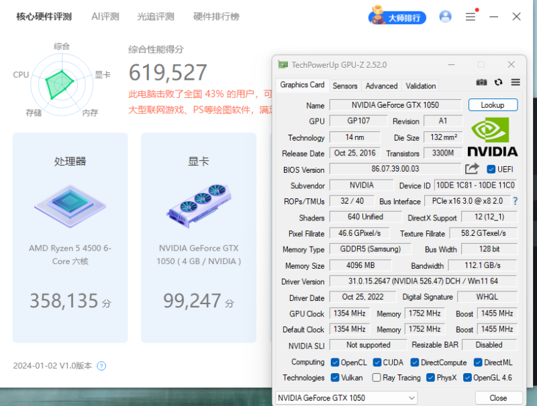This screenshot has width=537, height=406.
Task: Toggle the DirectML checkbox
Action: pos(478,362)
